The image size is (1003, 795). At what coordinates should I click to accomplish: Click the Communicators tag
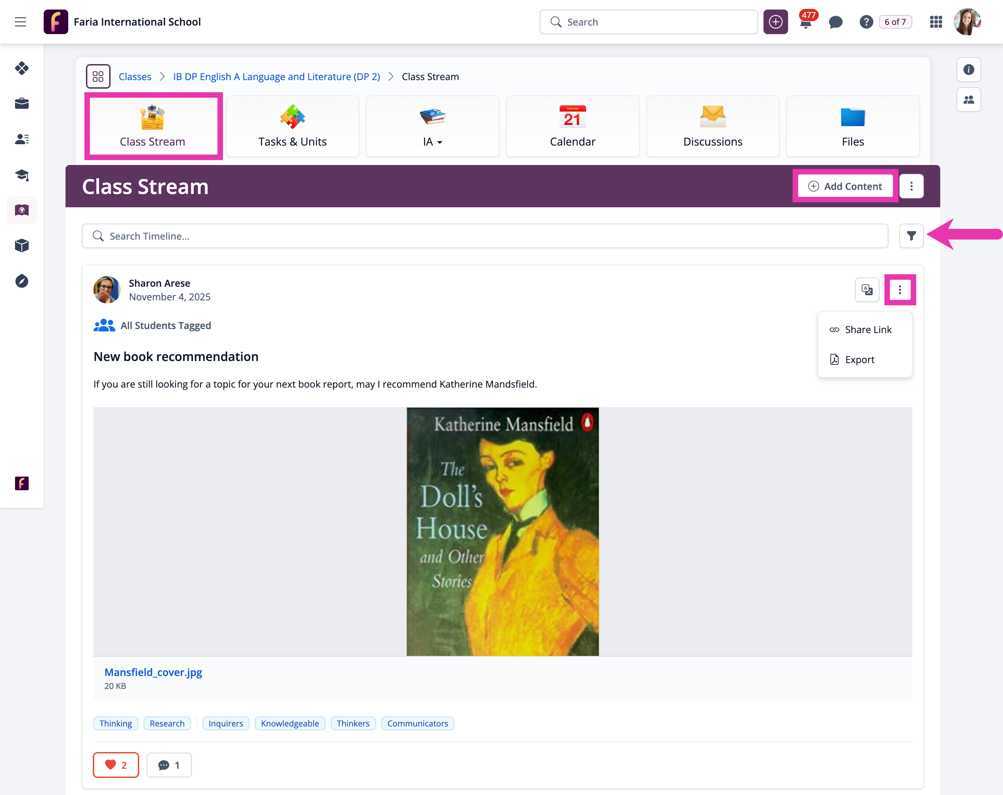coord(418,723)
